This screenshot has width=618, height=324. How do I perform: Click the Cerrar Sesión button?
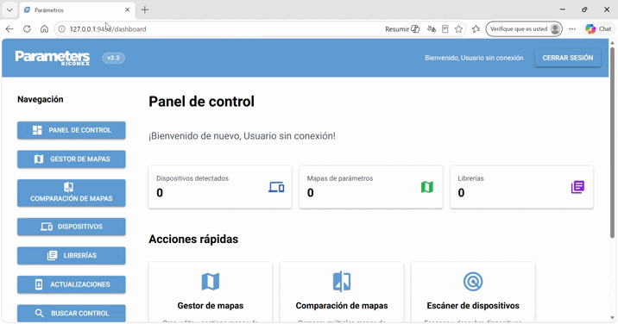click(568, 58)
